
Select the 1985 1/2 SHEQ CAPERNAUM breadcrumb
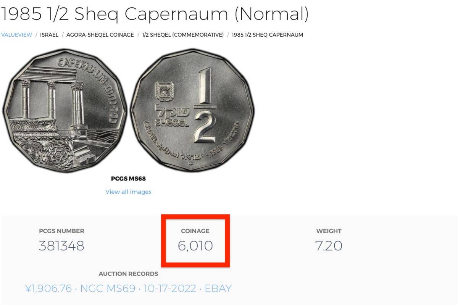click(x=267, y=35)
